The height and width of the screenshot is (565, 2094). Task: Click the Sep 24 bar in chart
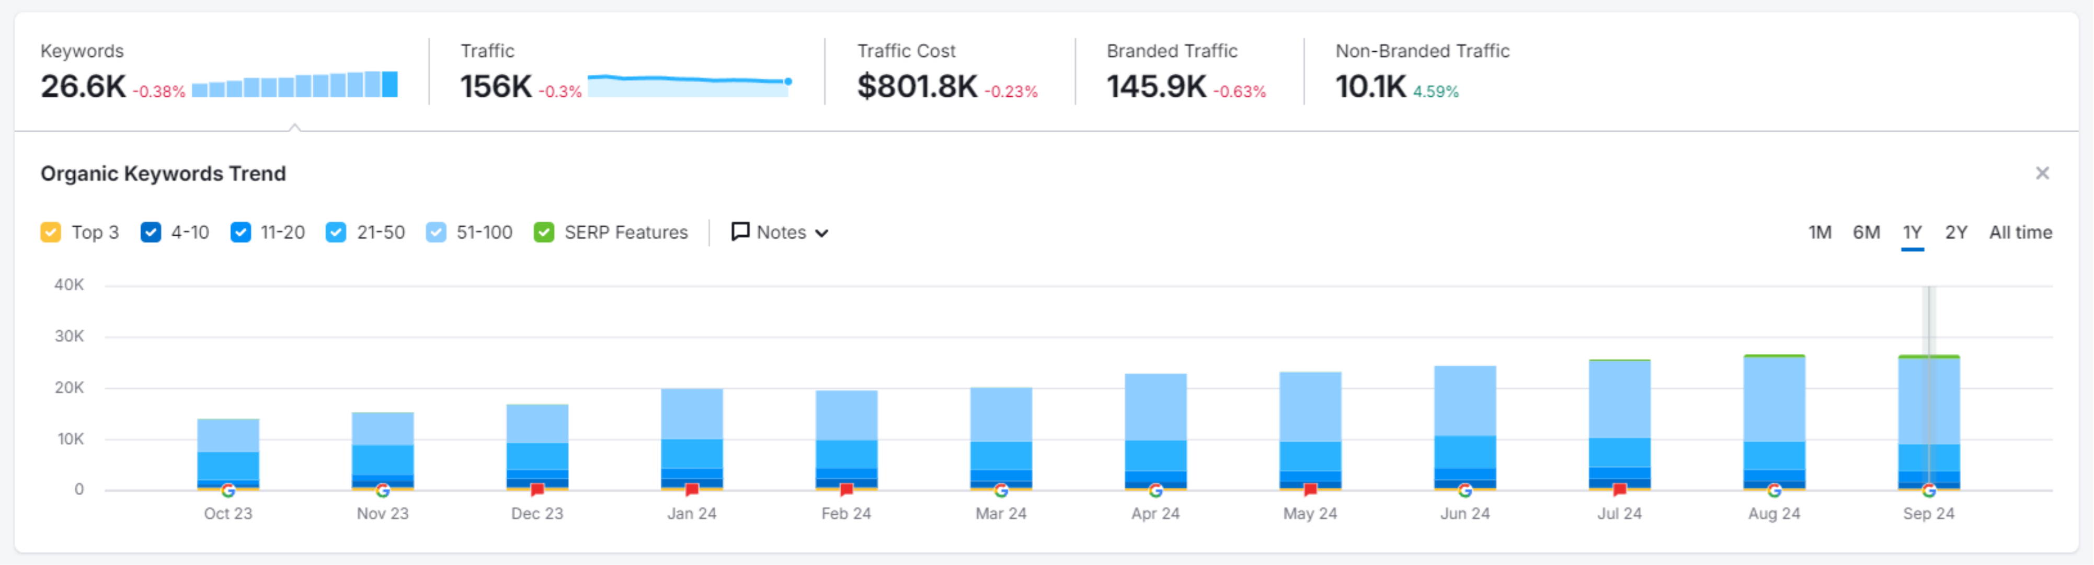point(1929,422)
